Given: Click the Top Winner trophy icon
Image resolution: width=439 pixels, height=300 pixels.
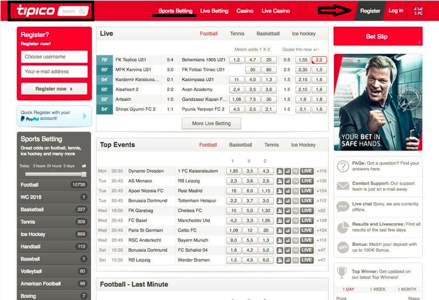Looking at the screenshot, I should [341, 273].
